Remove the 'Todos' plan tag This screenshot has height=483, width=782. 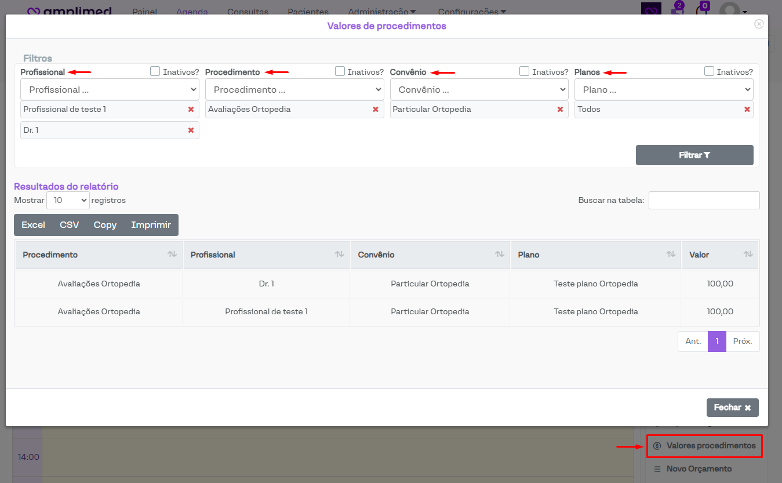[x=747, y=110]
